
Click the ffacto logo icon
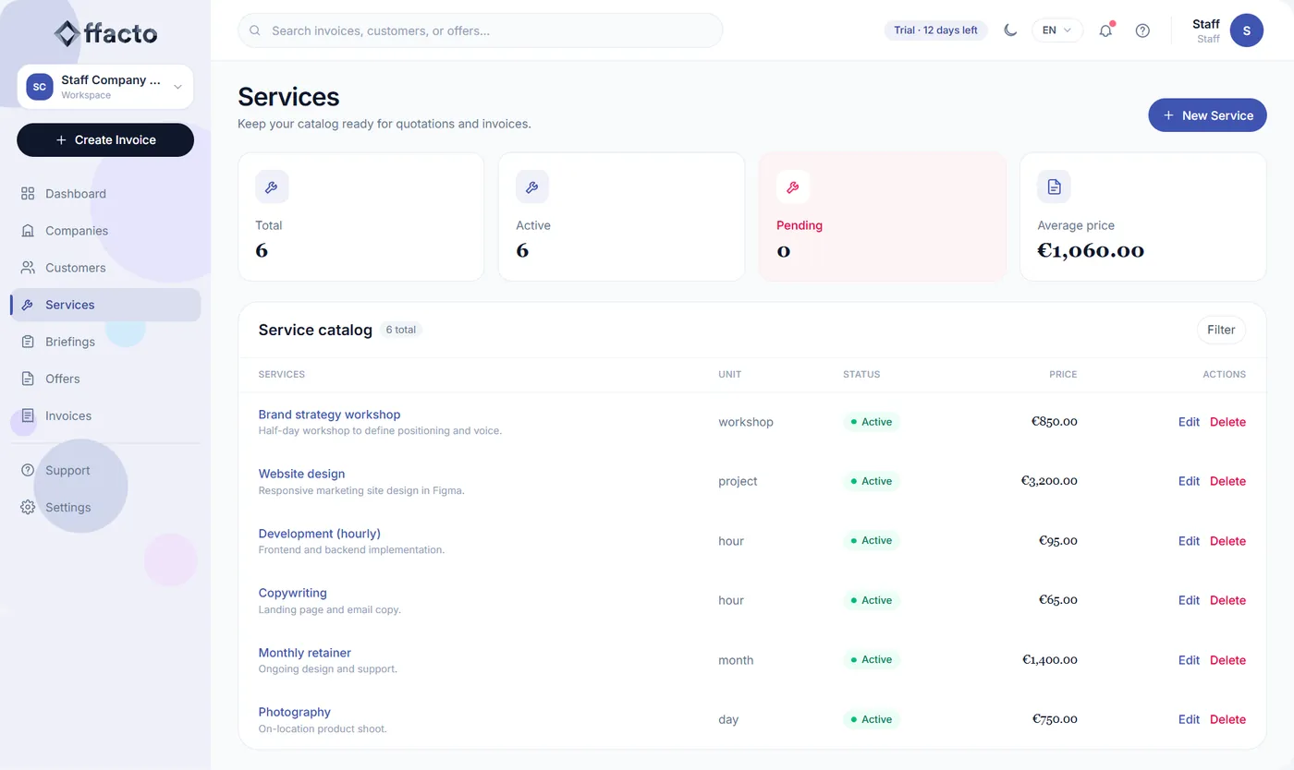point(67,34)
